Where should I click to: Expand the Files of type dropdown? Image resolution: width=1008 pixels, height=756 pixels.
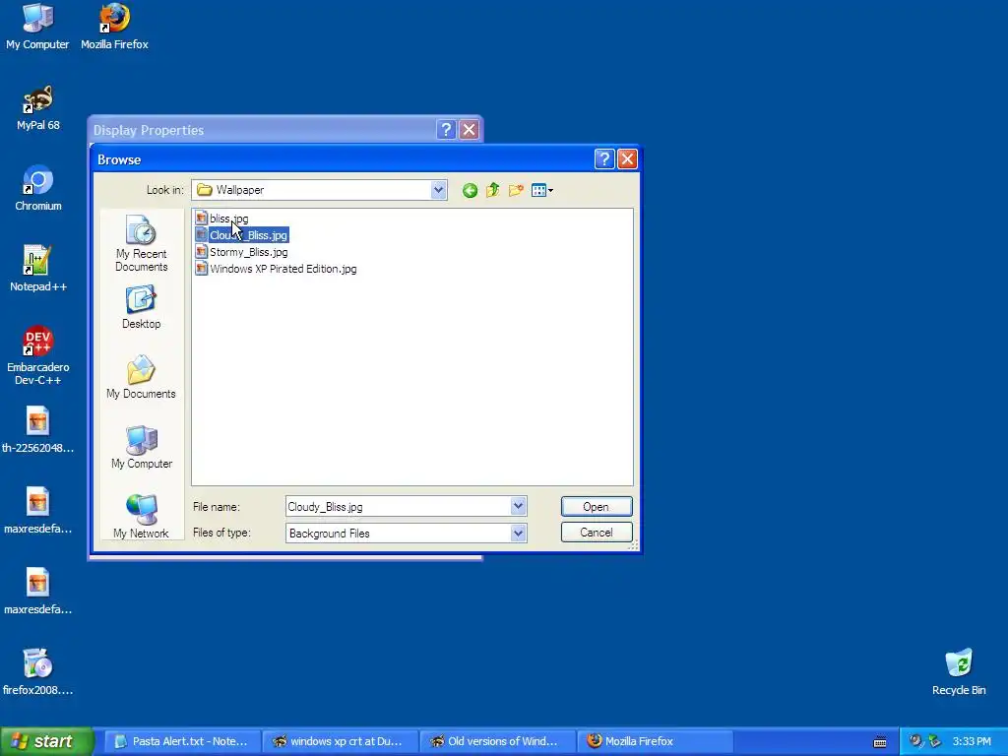pyautogui.click(x=518, y=533)
